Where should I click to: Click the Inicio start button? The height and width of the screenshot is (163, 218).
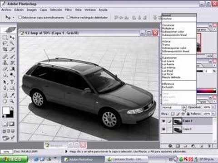14,159
